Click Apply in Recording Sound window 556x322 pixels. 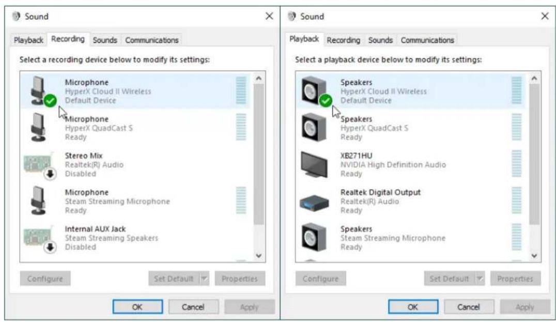pyautogui.click(x=249, y=306)
